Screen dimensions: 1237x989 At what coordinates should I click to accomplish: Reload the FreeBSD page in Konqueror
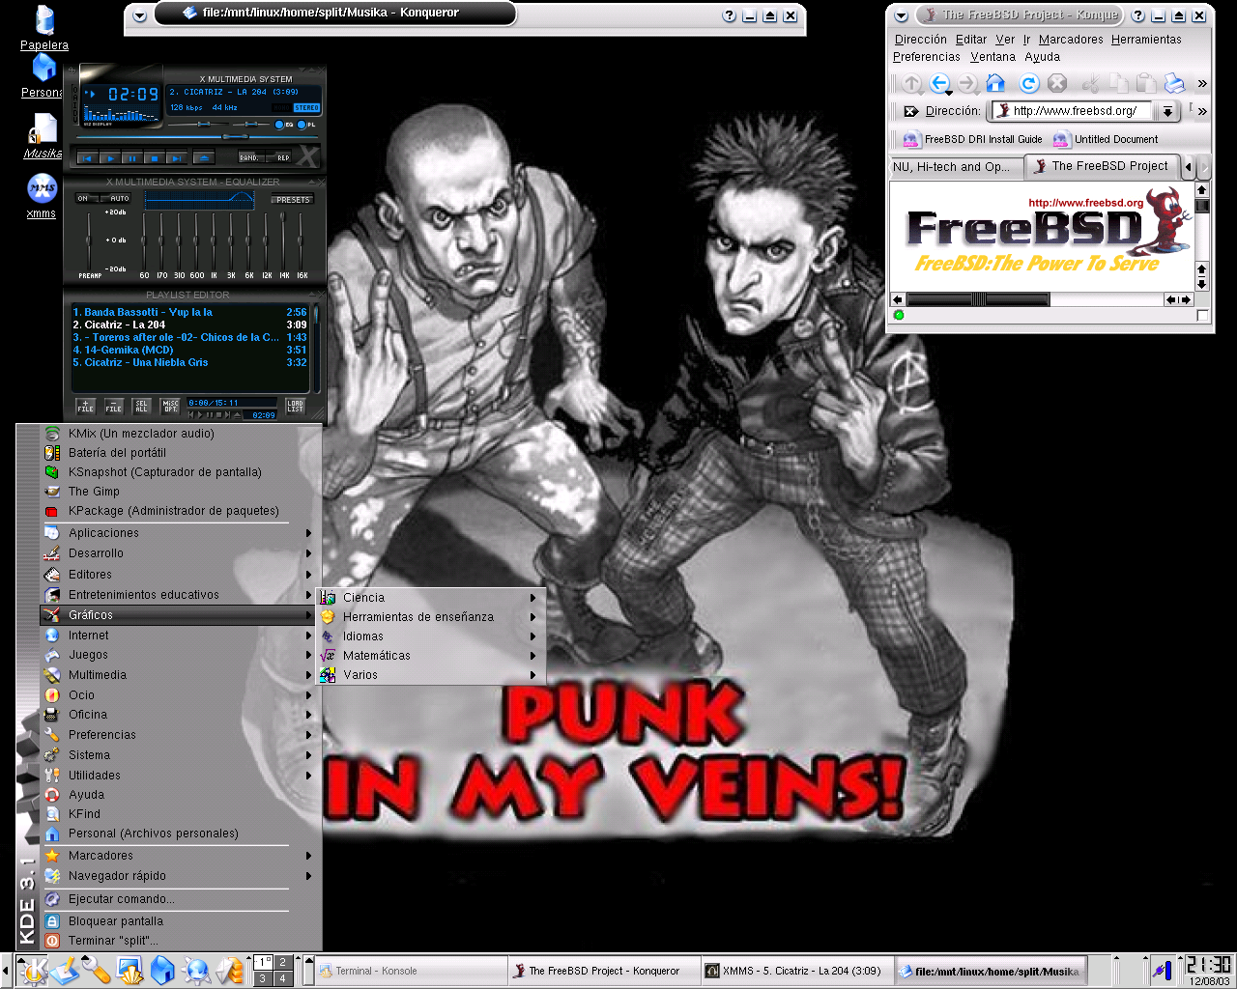1029,84
